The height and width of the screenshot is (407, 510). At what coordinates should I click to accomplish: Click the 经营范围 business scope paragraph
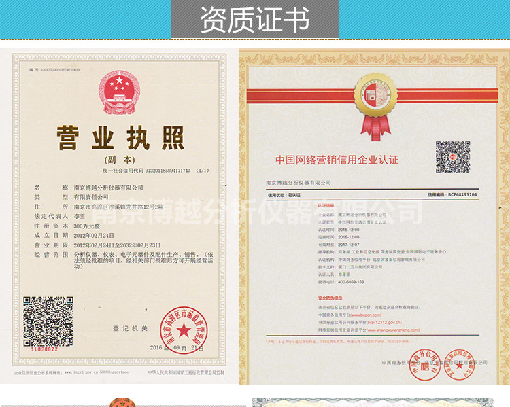143,260
